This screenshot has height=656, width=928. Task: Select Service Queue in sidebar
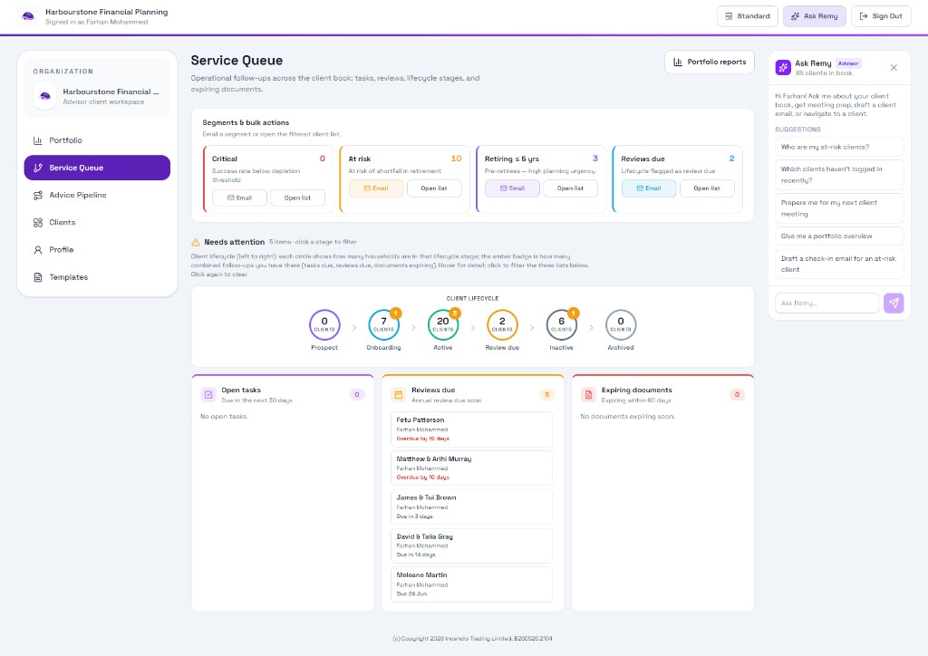pyautogui.click(x=97, y=168)
